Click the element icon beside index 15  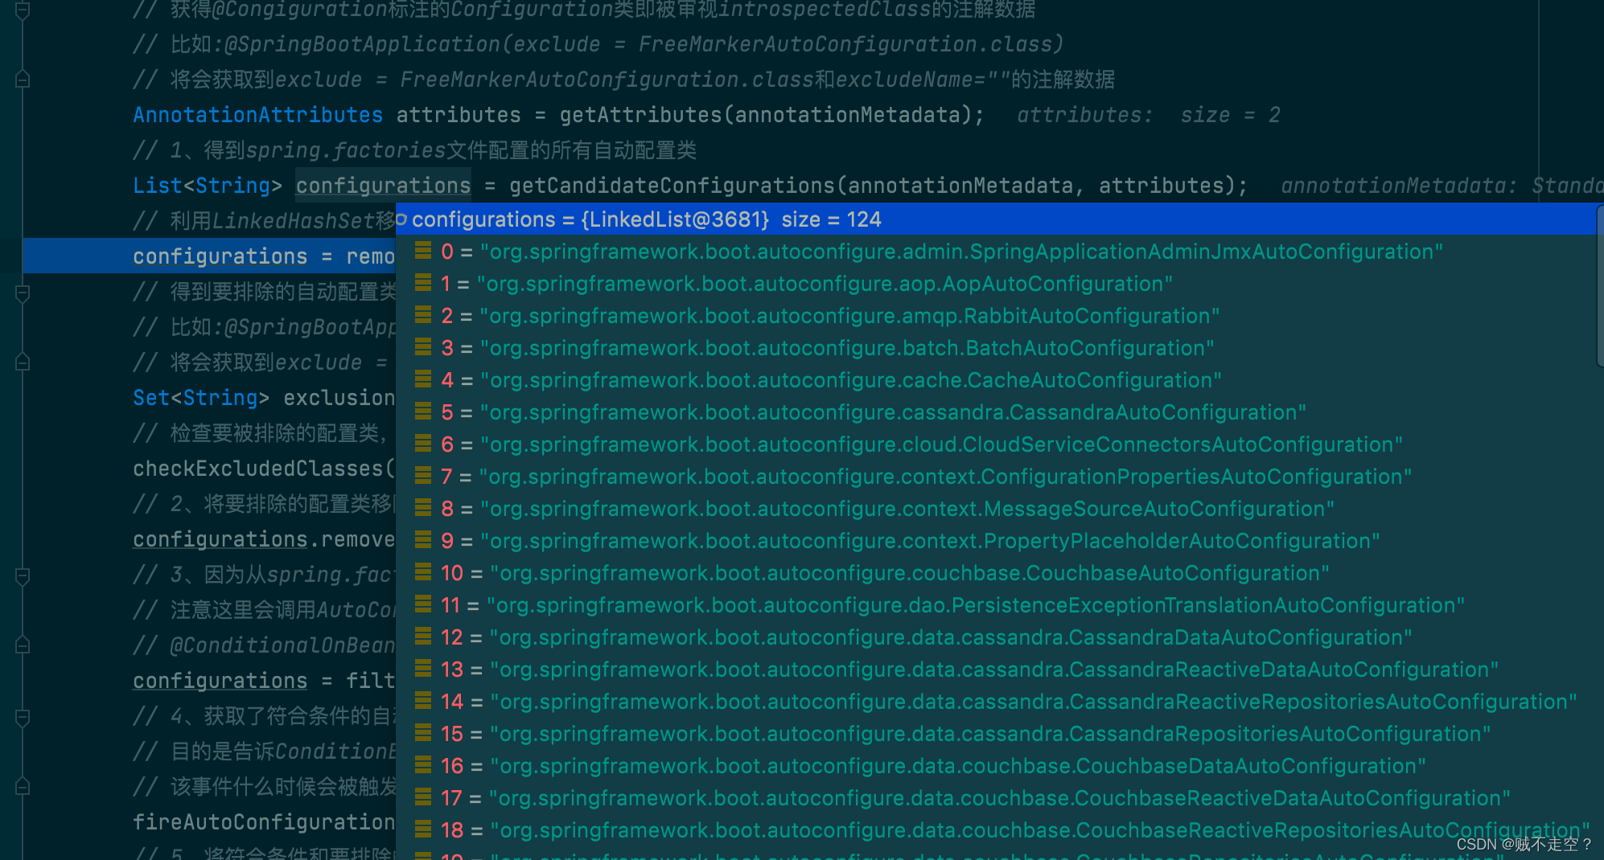pos(423,733)
